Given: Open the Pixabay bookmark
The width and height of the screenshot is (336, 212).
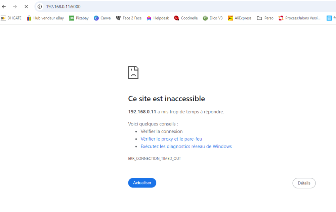Looking at the screenshot, I should click(x=79, y=18).
